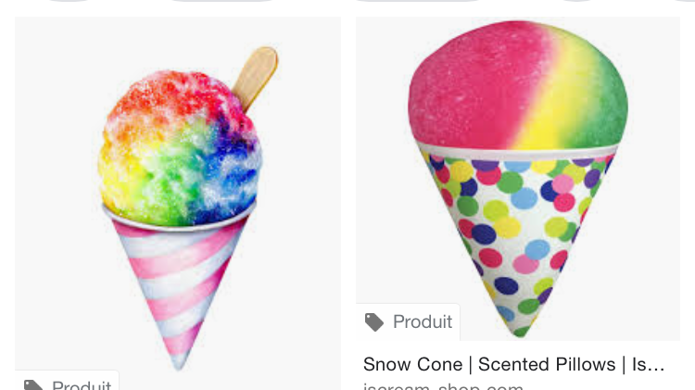Click the white rim of the striped cone cup

click(179, 221)
